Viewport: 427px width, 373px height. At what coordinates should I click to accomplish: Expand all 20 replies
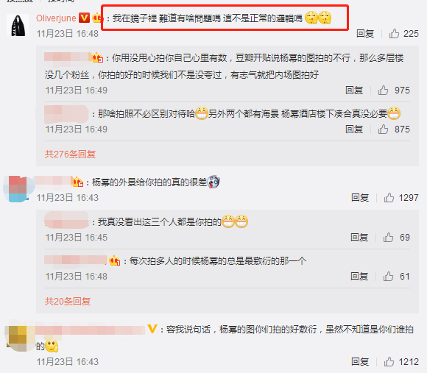coord(68,302)
